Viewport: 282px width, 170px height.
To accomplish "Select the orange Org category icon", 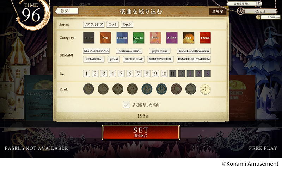I will pos(105,38).
